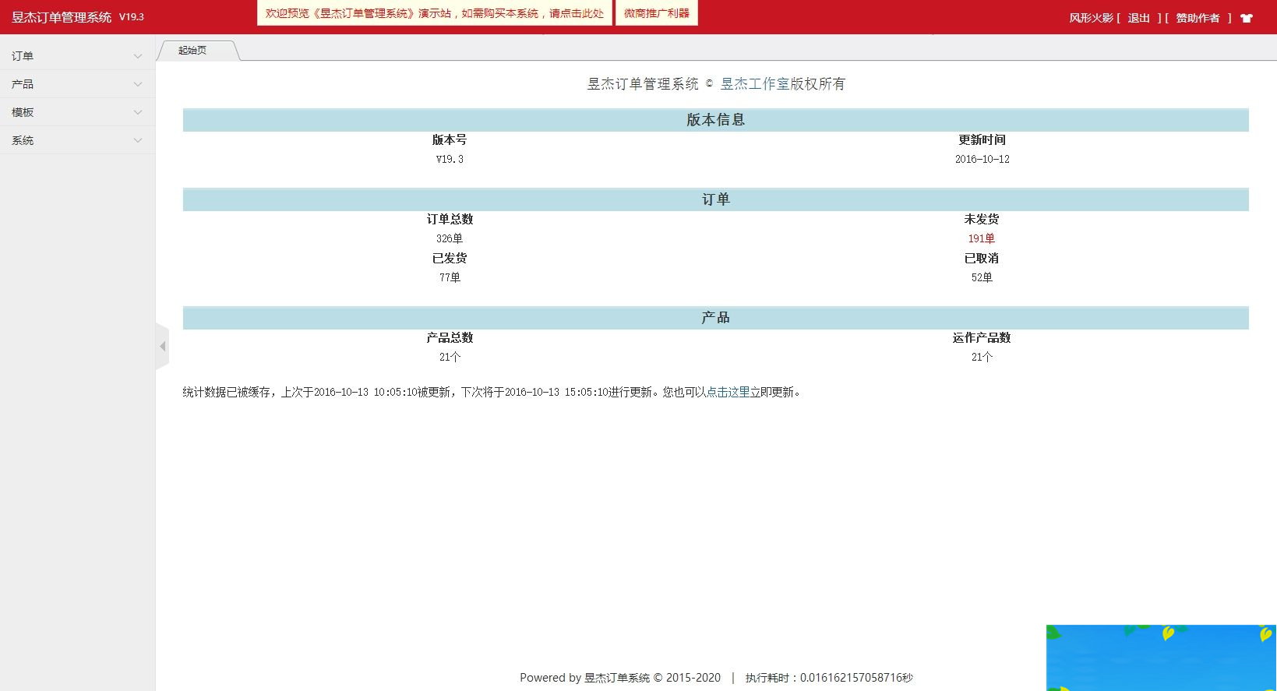This screenshot has width=1277, height=691.
Task: Click the t-shirt skin icon in header
Action: click(1247, 18)
